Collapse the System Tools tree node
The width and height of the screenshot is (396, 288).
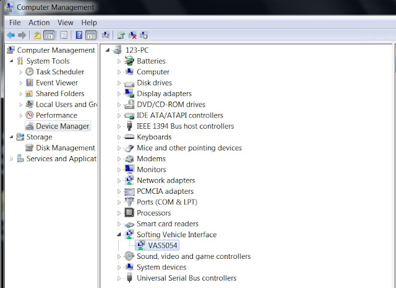[12, 61]
